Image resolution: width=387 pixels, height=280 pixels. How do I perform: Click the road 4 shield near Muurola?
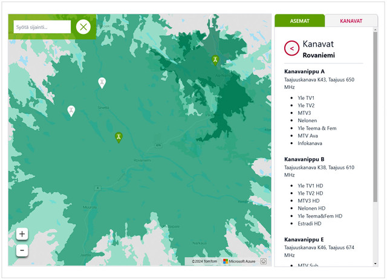98,188
